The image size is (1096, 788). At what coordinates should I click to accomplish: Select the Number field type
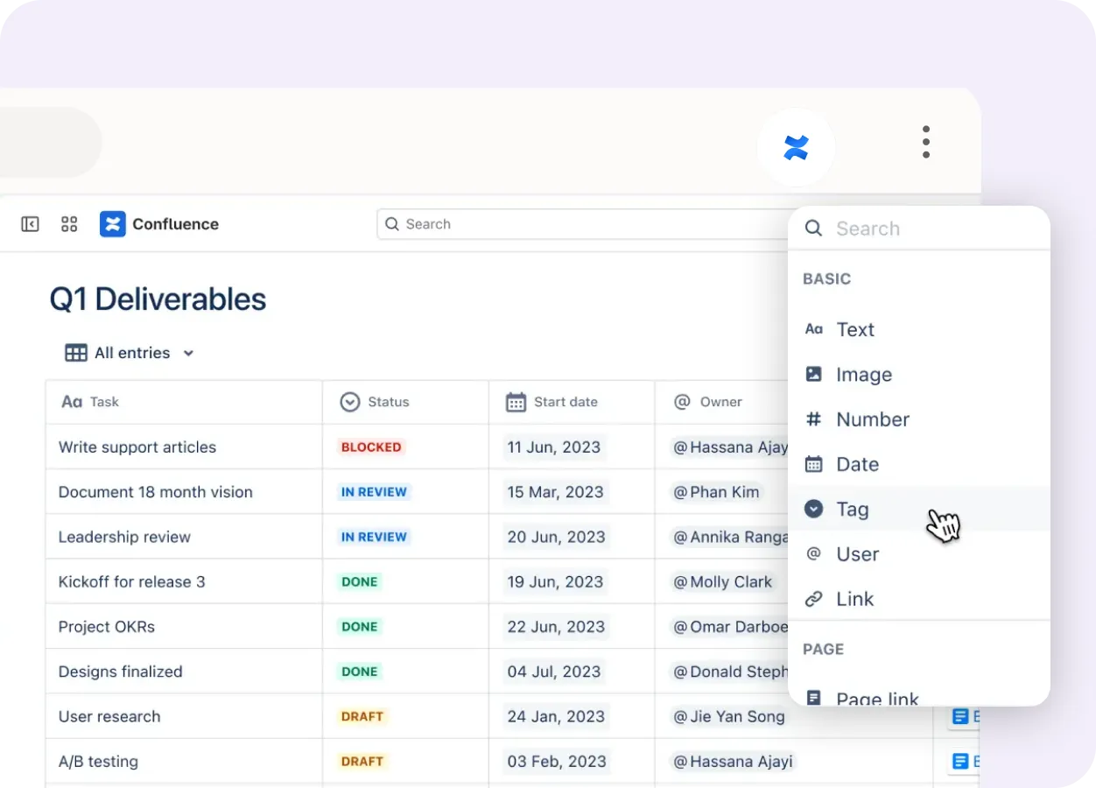click(919, 419)
